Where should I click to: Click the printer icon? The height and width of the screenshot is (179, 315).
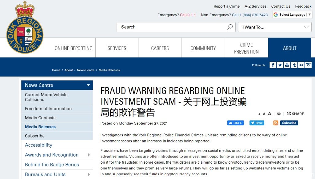point(279,114)
